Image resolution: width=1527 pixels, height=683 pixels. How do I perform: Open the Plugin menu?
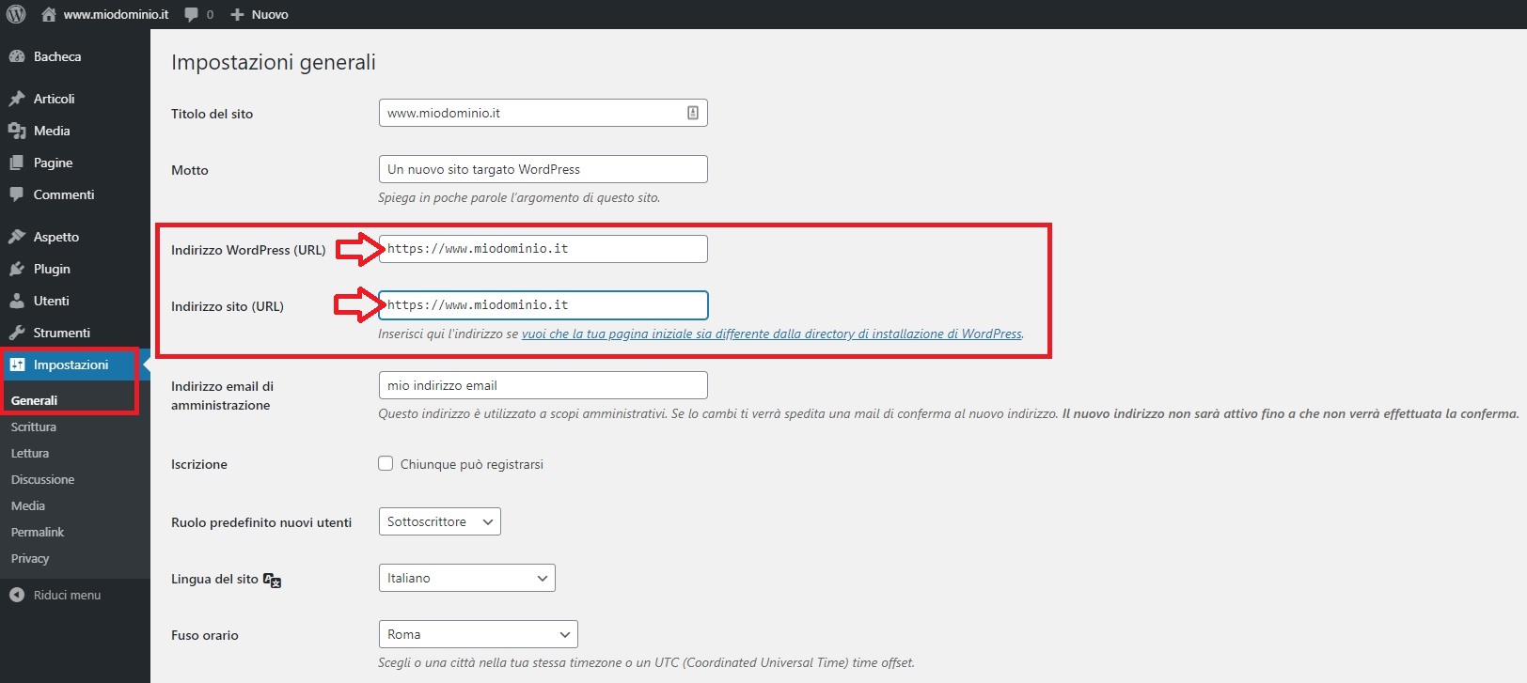tap(52, 269)
